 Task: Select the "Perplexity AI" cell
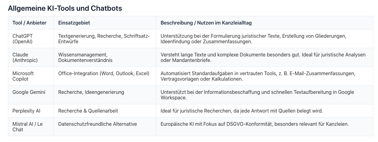click(x=26, y=111)
